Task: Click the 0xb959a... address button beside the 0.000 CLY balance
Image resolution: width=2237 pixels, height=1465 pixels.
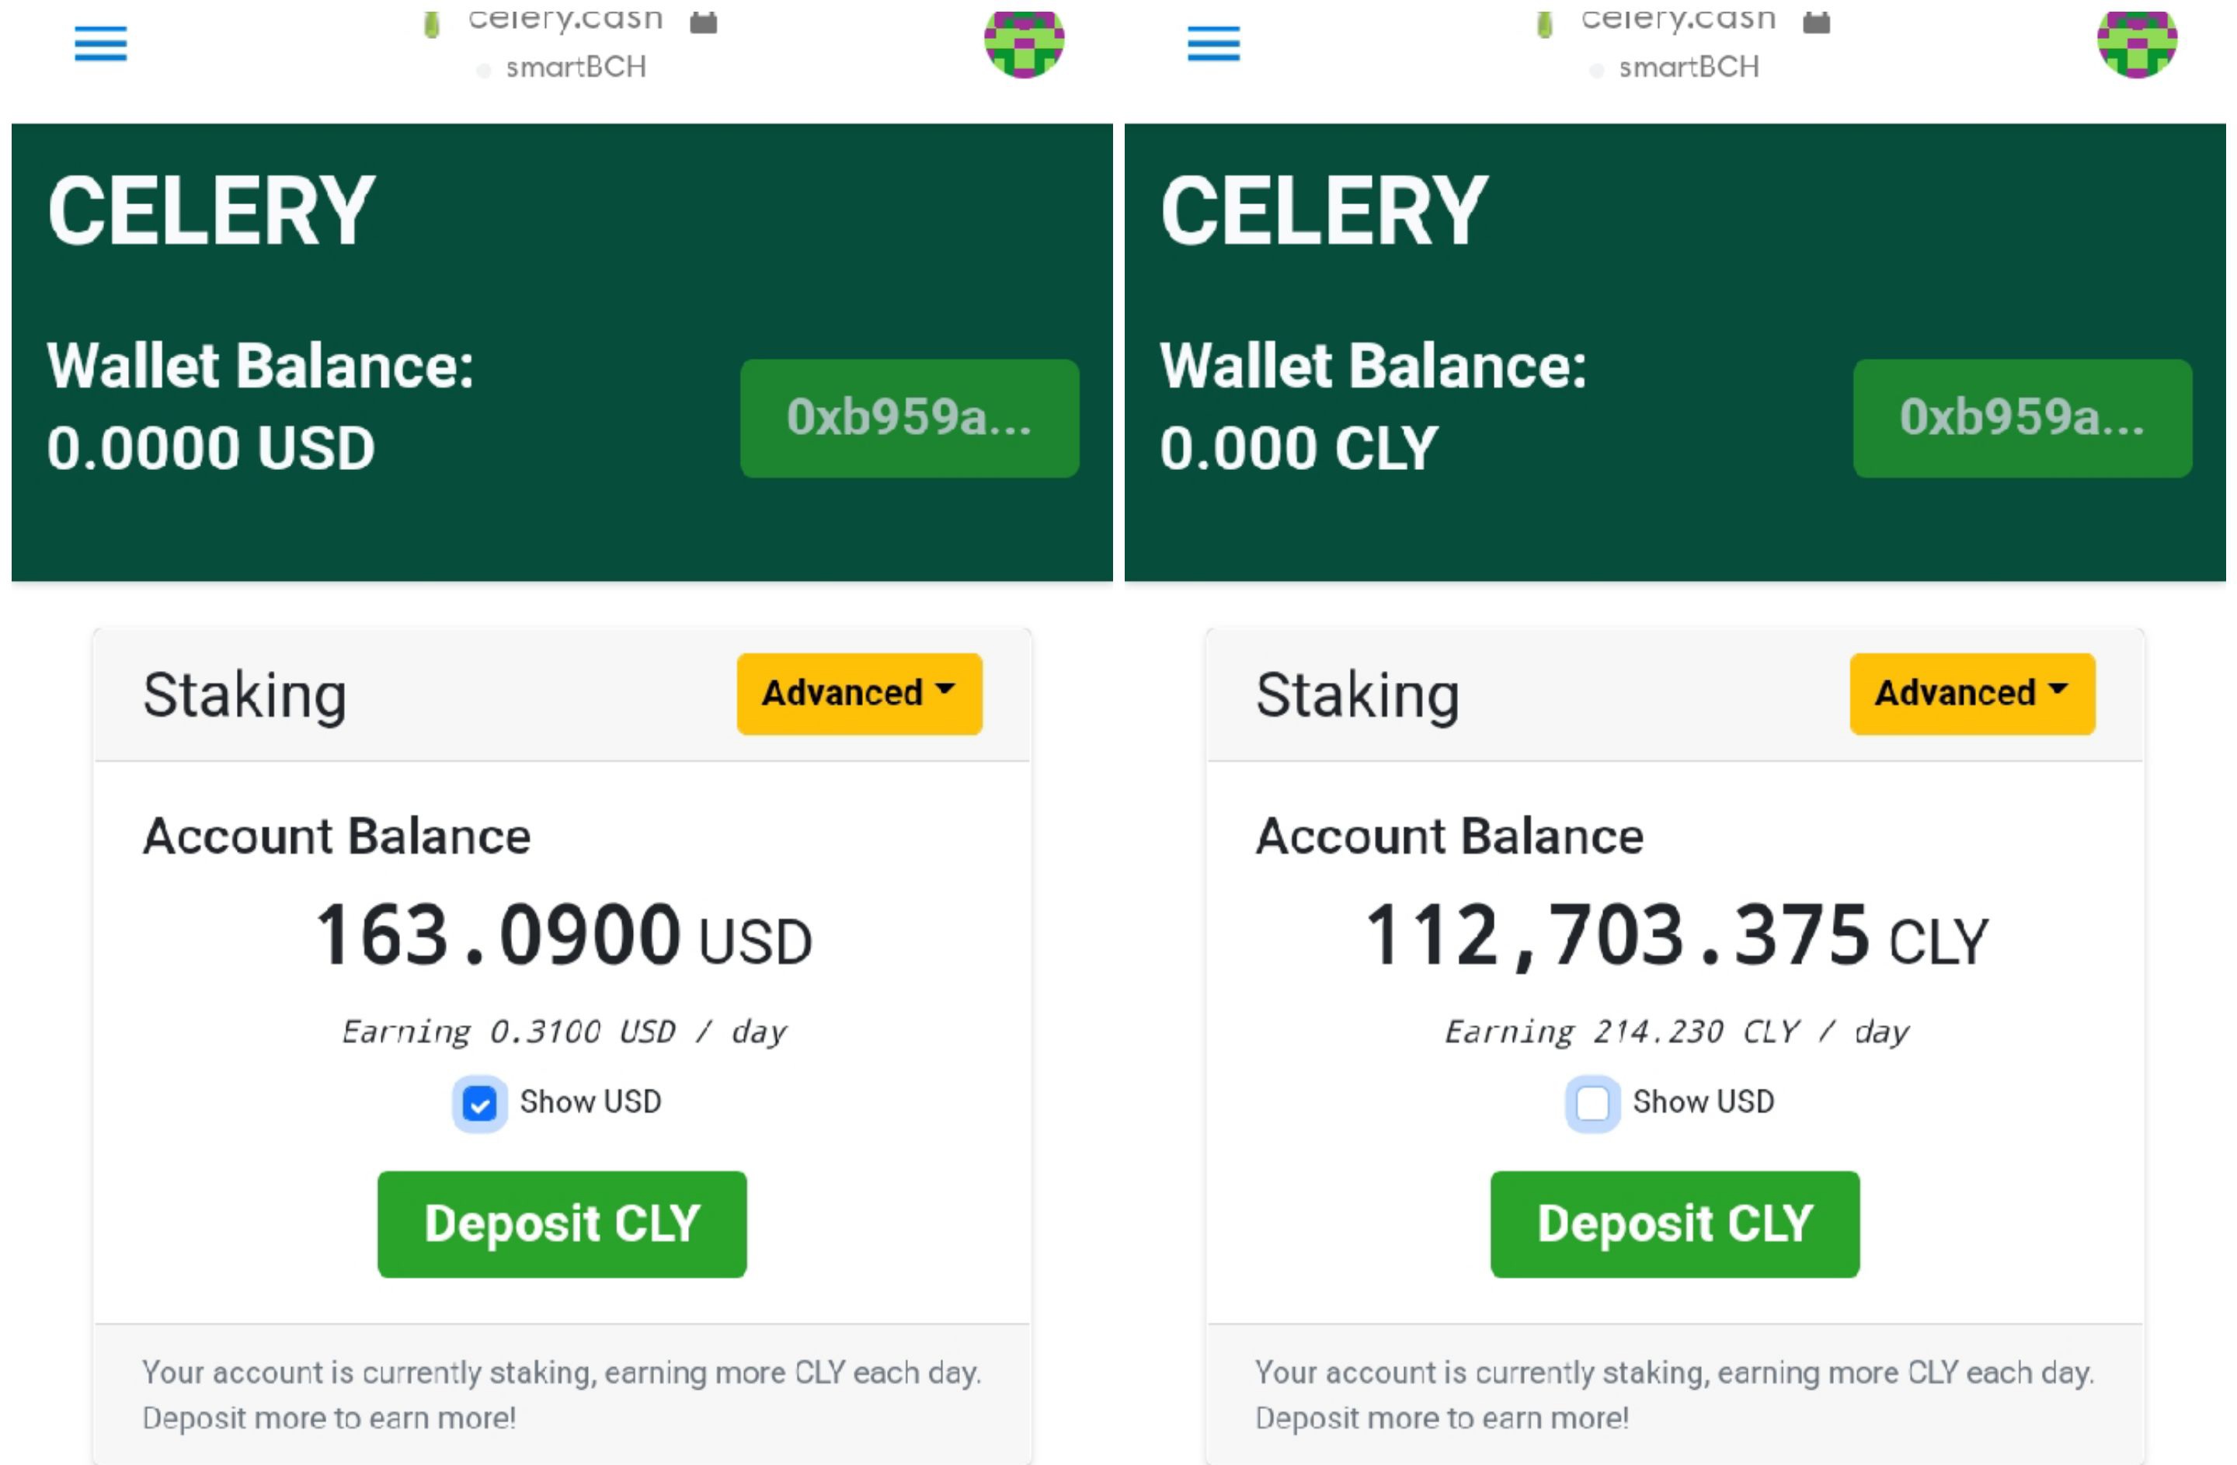Action: tap(2022, 418)
